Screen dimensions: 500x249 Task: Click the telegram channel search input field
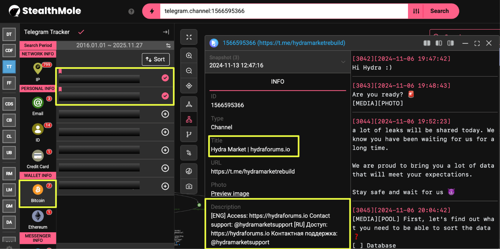click(283, 11)
